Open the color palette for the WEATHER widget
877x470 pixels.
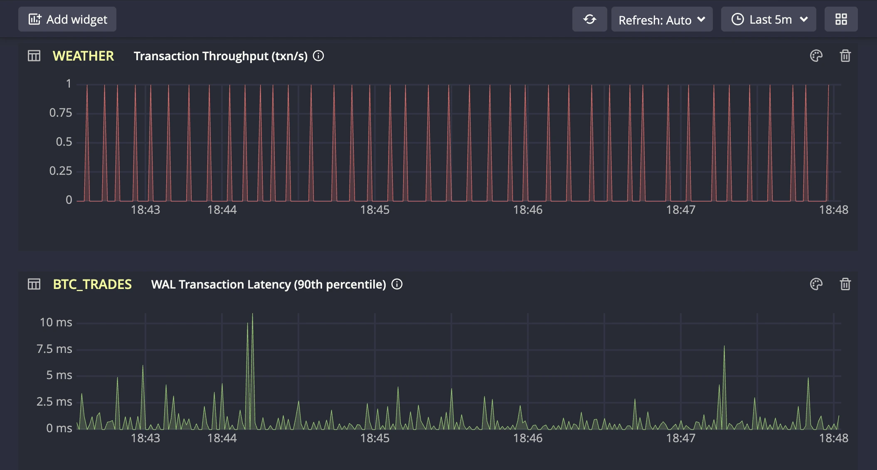click(815, 55)
